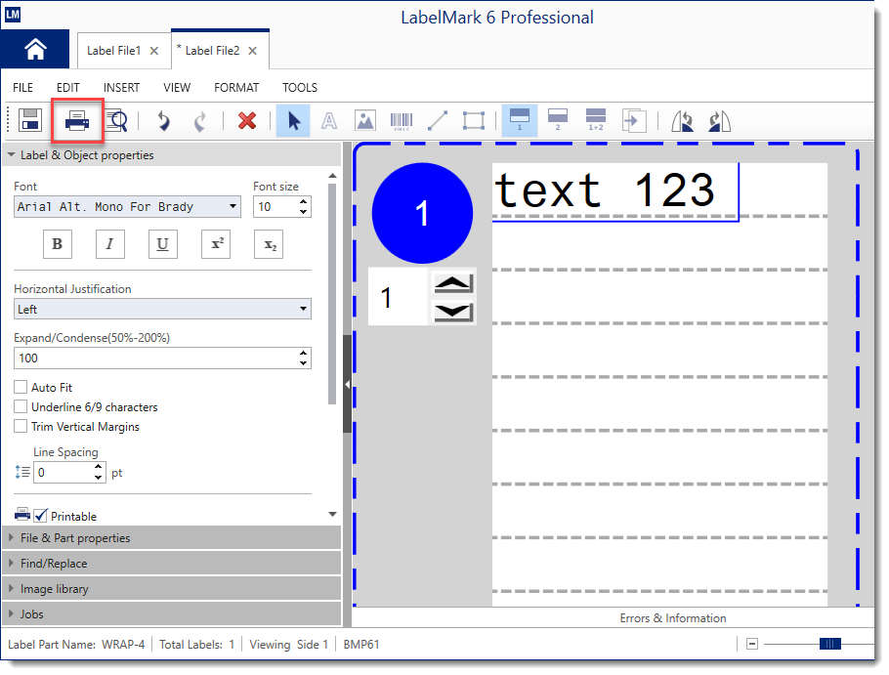The image size is (889, 675).
Task: Select the 'text 123' text object
Action: point(615,191)
